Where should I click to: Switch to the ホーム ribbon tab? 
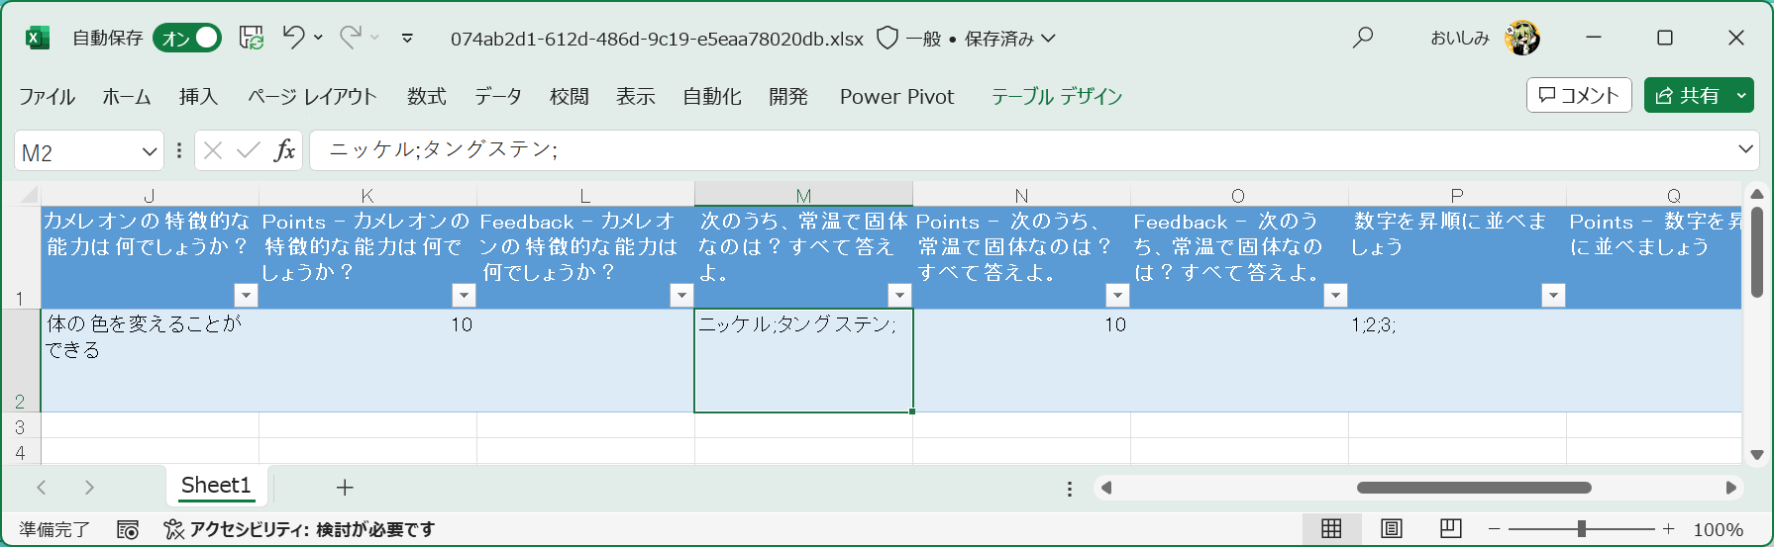click(x=127, y=96)
